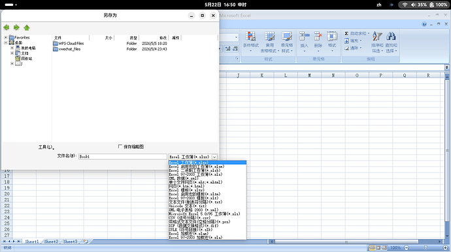
Task: Choose XML 数据 (*.xml) option
Action: 207,178
